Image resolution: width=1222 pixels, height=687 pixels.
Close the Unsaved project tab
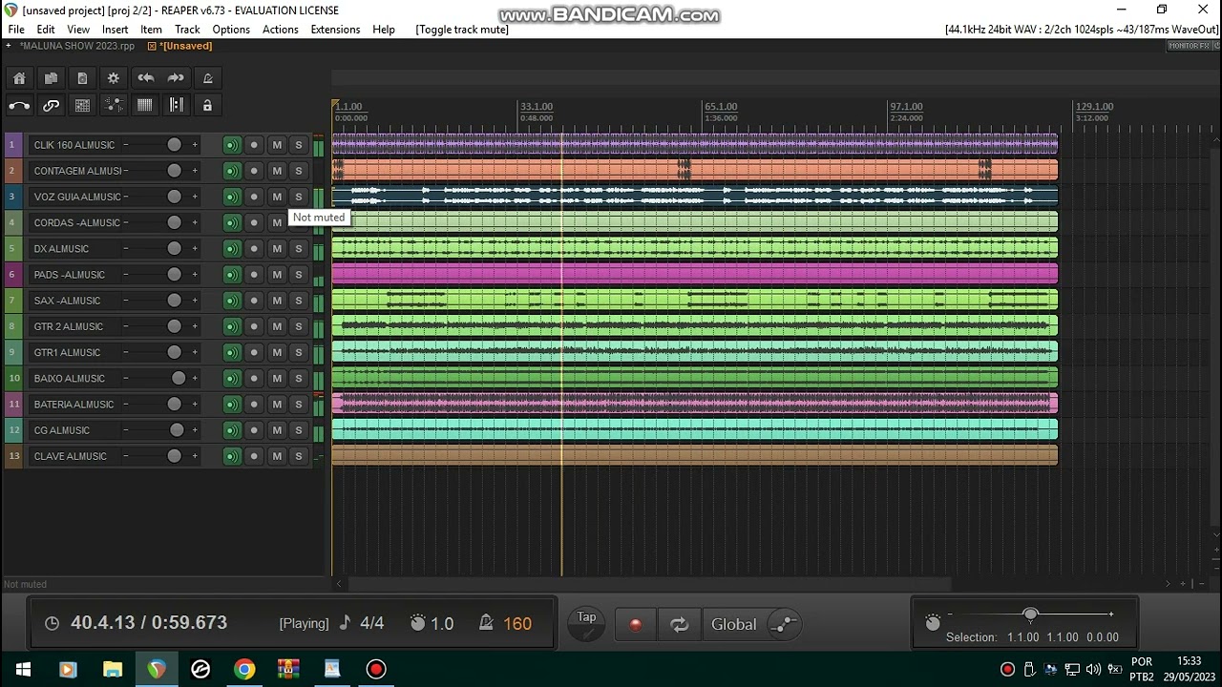pos(152,46)
